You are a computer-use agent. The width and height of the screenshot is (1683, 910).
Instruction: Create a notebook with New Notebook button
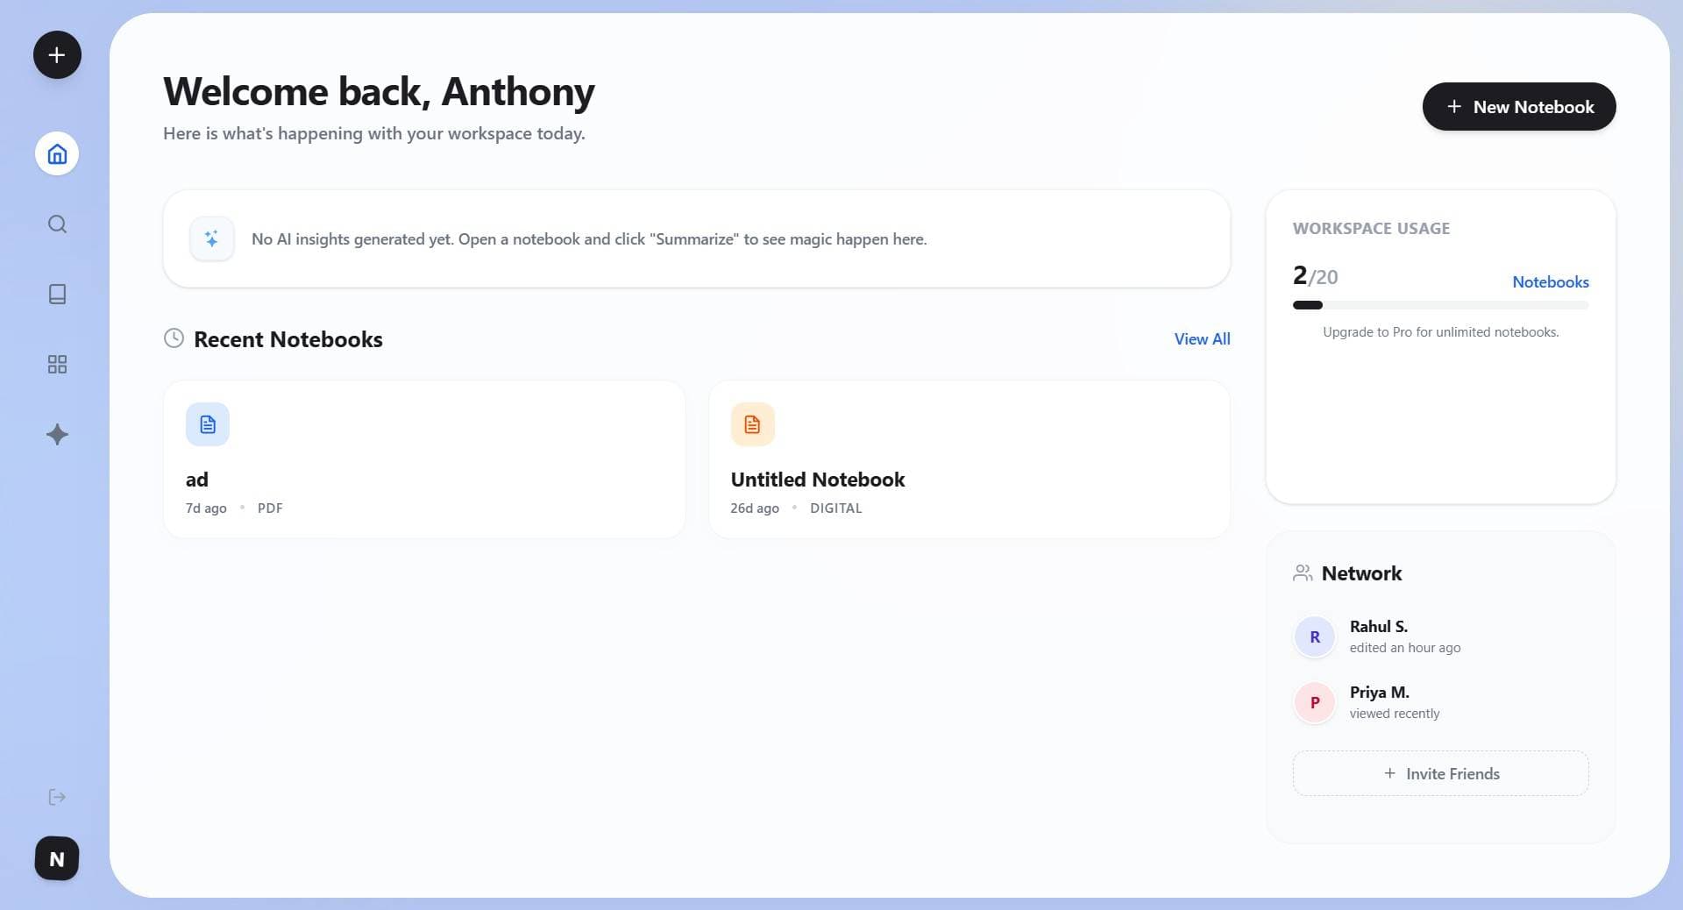coord(1519,107)
